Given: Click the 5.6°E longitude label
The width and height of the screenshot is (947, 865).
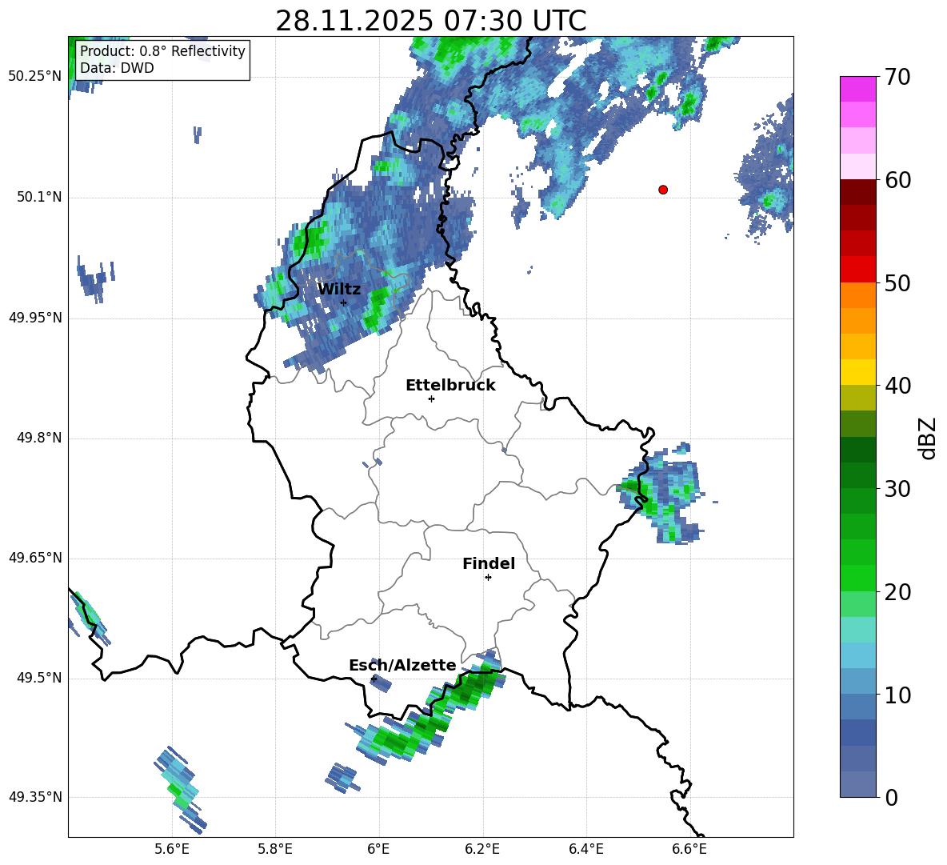Looking at the screenshot, I should 172,849.
